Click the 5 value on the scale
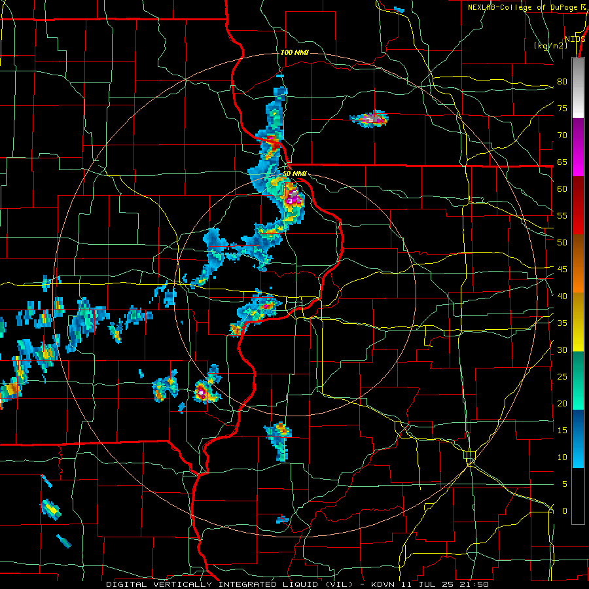The height and width of the screenshot is (589, 589). point(565,484)
